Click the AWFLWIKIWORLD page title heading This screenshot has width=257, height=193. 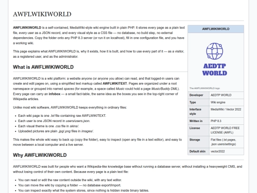(x=42, y=14)
